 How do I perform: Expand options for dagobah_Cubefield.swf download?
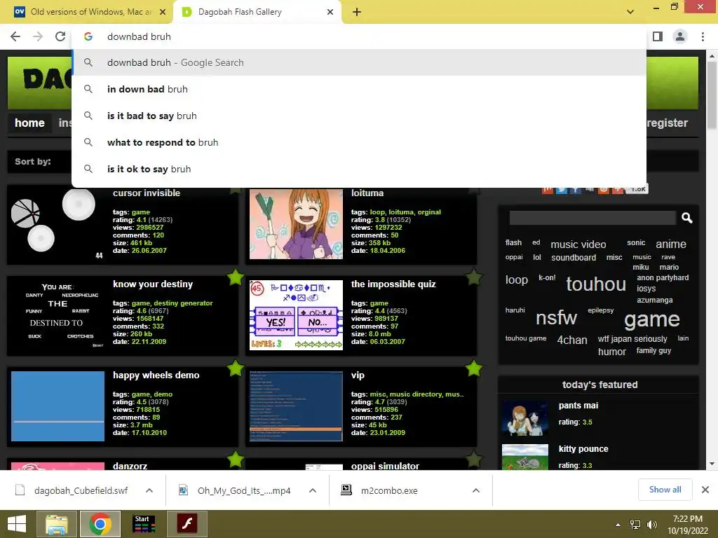click(149, 490)
